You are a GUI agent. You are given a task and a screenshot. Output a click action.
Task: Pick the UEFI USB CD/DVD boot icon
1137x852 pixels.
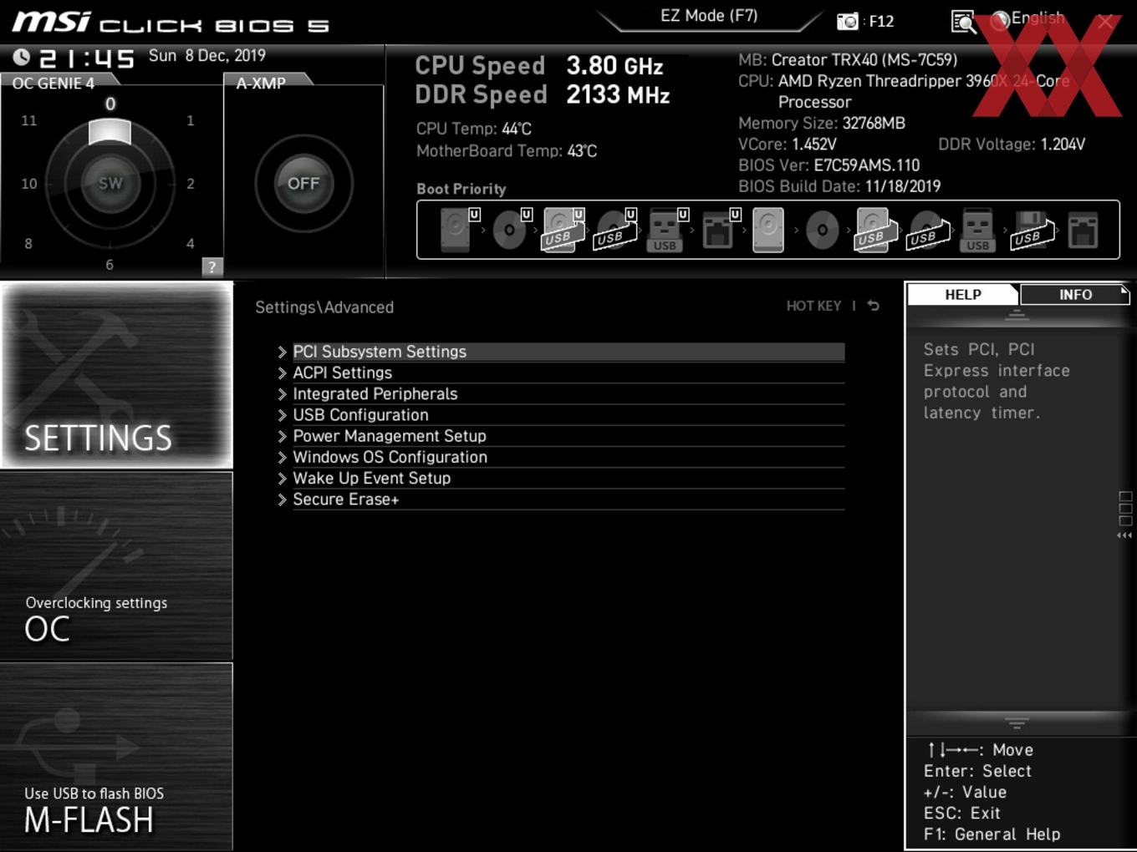tap(614, 230)
